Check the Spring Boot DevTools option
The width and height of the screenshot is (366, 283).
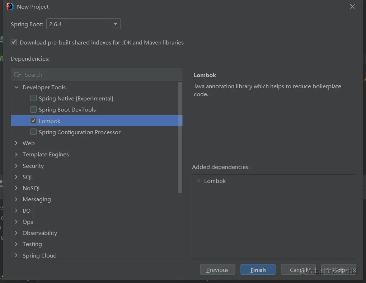[33, 109]
